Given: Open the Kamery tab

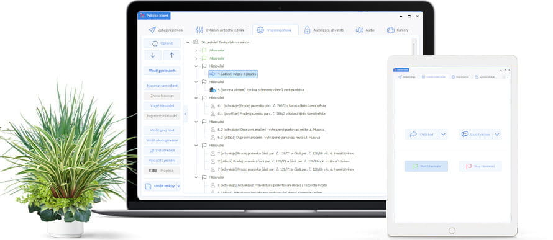Looking at the screenshot, I should [x=398, y=30].
